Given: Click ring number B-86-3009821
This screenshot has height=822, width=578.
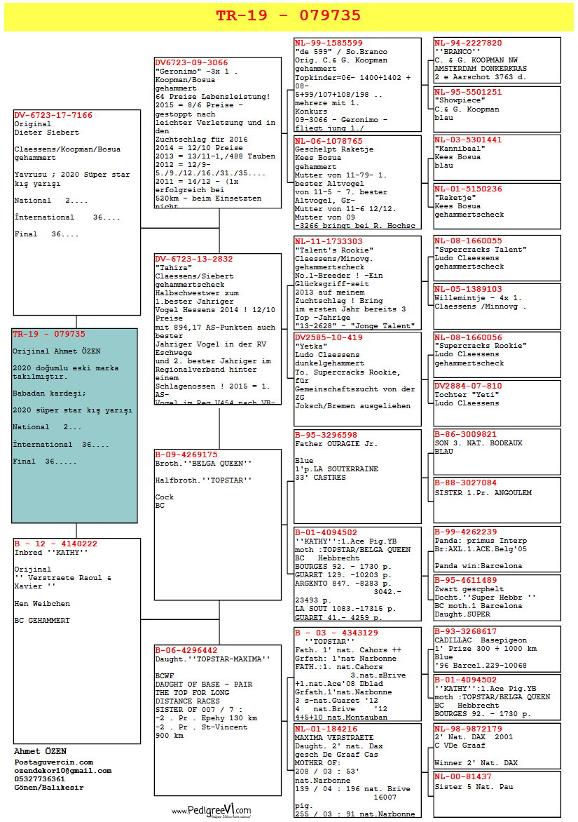Looking at the screenshot, I should pyautogui.click(x=466, y=434).
